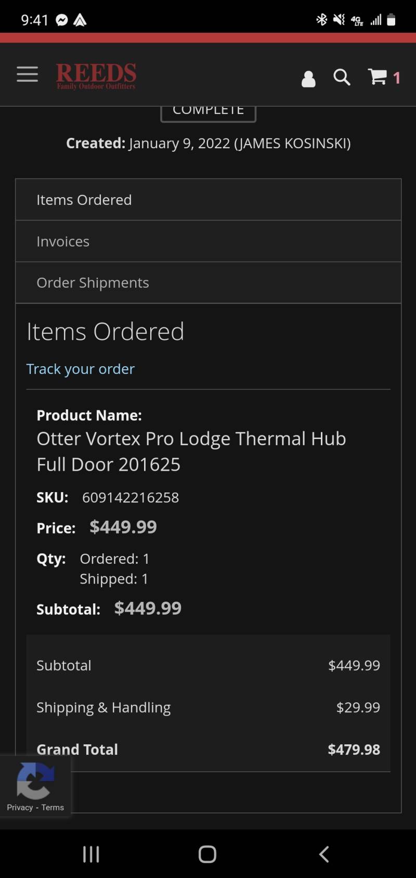Viewport: 416px width, 878px height.
Task: Open the user account icon
Action: 308,79
